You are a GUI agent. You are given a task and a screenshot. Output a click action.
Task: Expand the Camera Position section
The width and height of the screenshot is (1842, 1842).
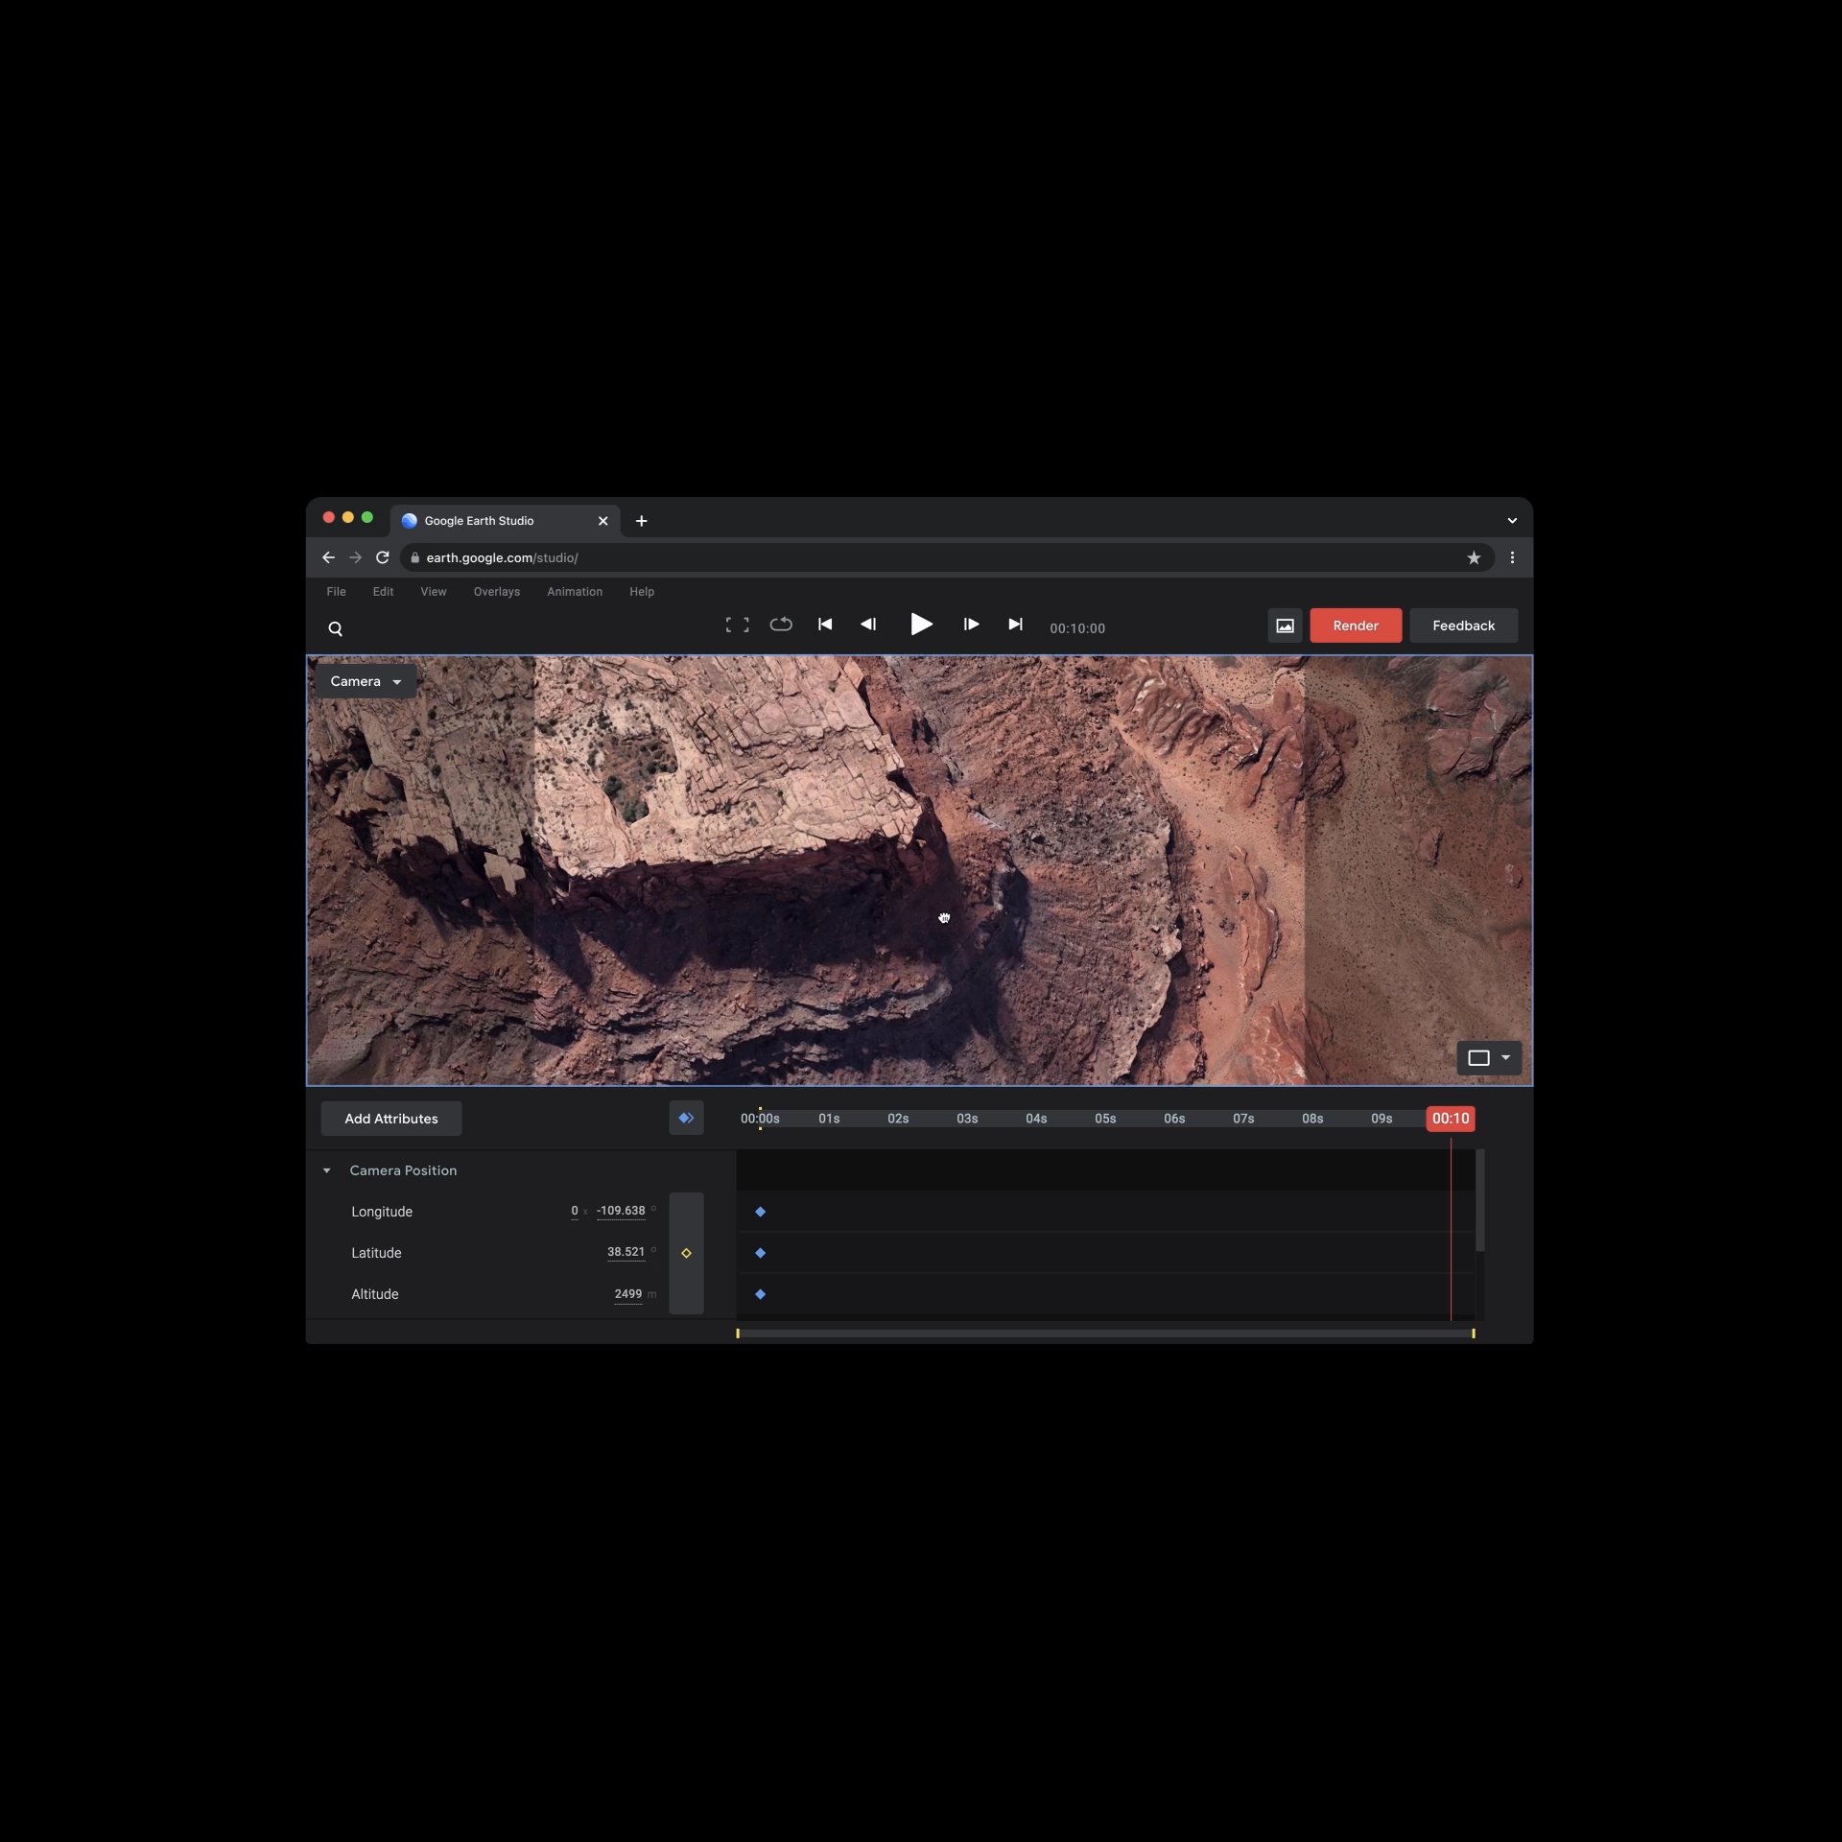pos(327,1169)
